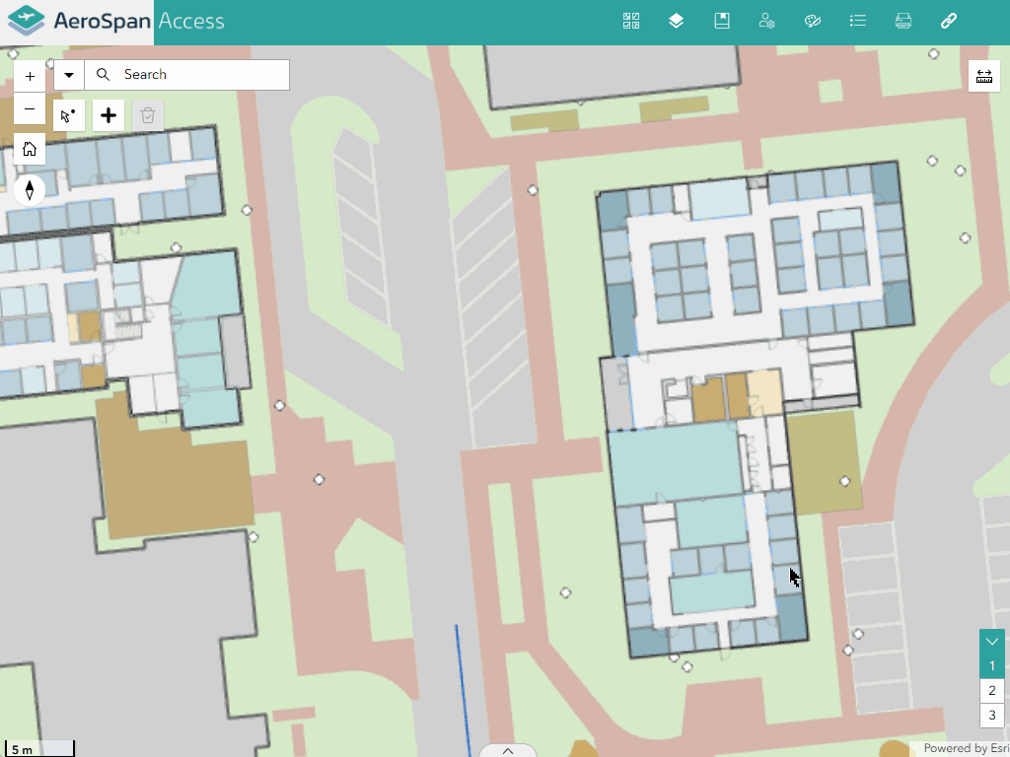Click the Powered by Esri attribution
Image resolution: width=1010 pixels, height=757 pixels.
point(966,748)
